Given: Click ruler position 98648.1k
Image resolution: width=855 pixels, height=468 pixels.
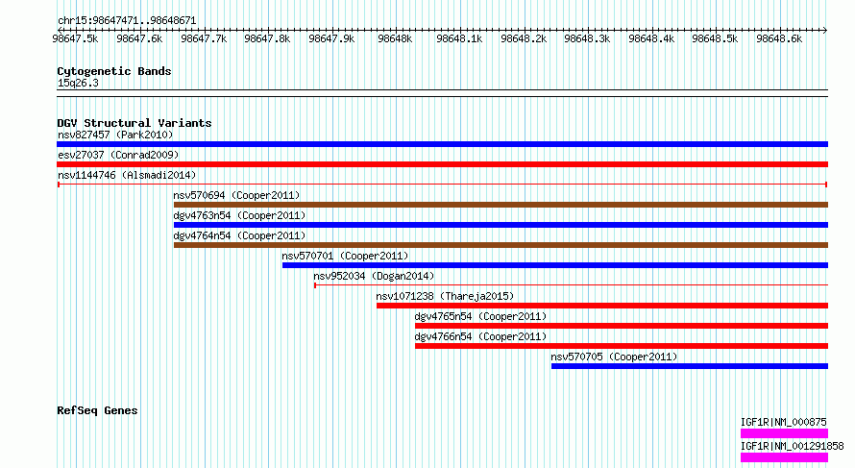Looking at the screenshot, I should click(x=459, y=38).
